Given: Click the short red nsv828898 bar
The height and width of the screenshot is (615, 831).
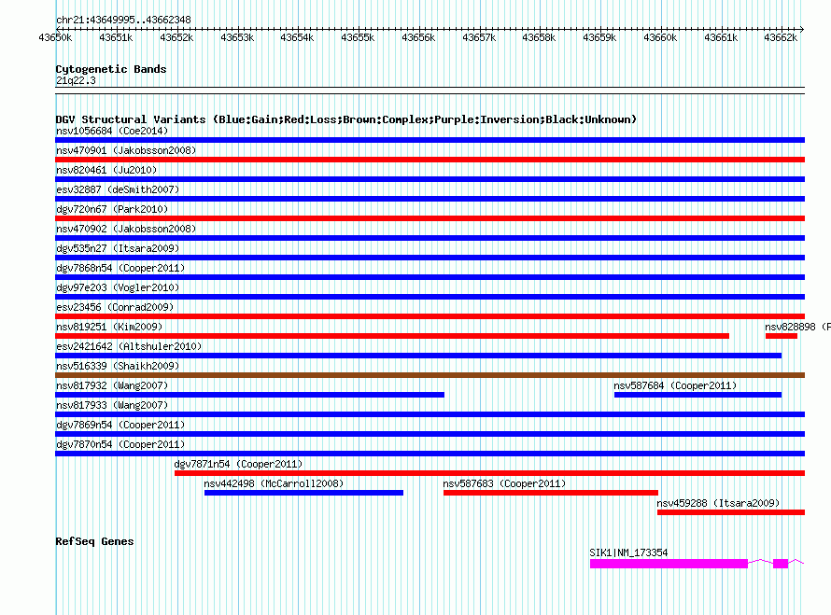Looking at the screenshot, I should pos(782,336).
